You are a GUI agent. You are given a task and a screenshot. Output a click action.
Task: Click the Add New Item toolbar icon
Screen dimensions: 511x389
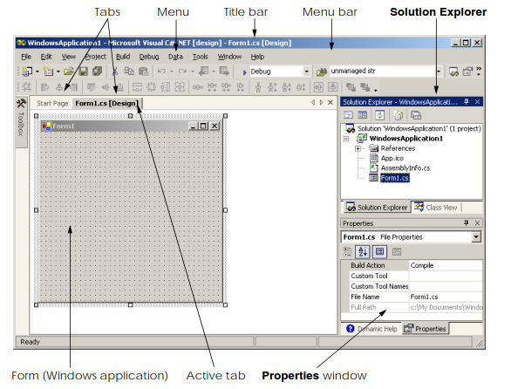point(49,71)
